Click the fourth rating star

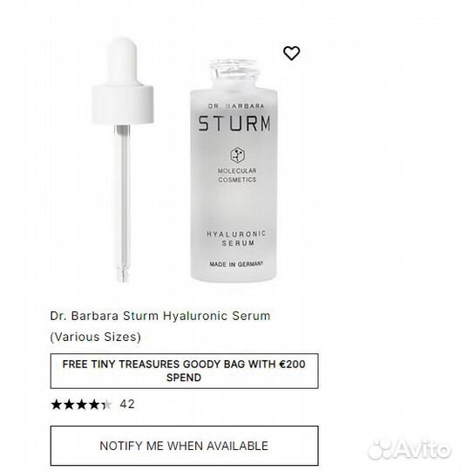94,405
